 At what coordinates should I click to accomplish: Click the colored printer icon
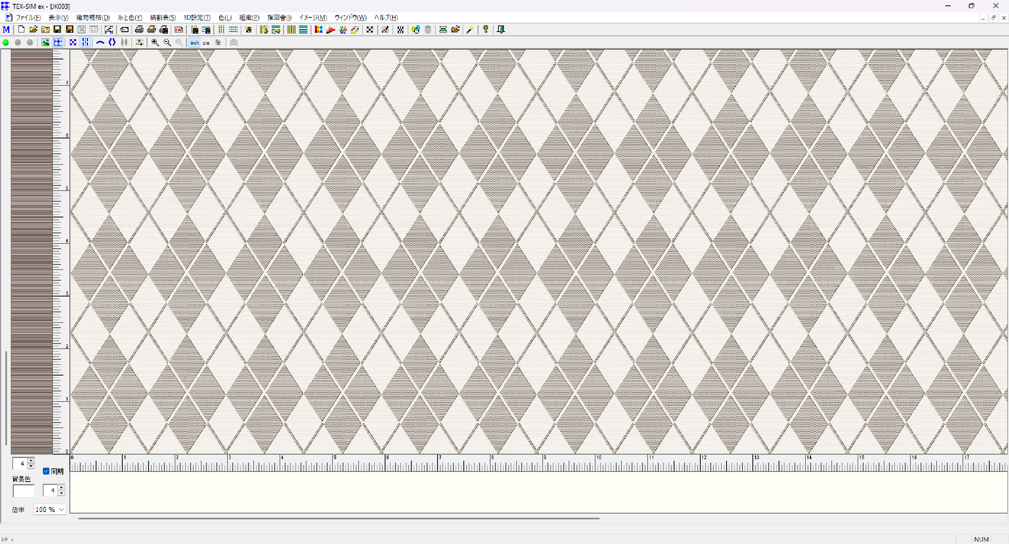tap(164, 30)
